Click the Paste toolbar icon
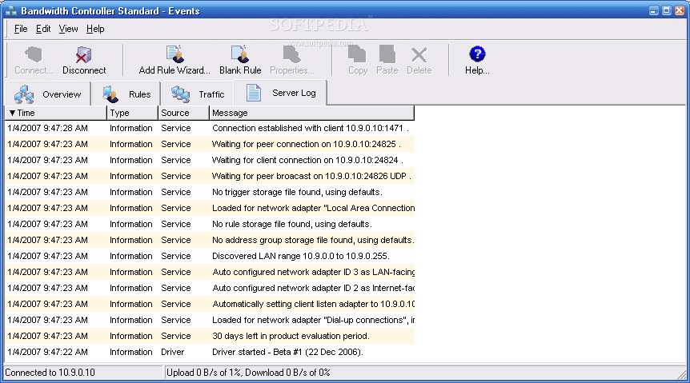Screen dimensions: 690x383 pyautogui.click(x=387, y=60)
